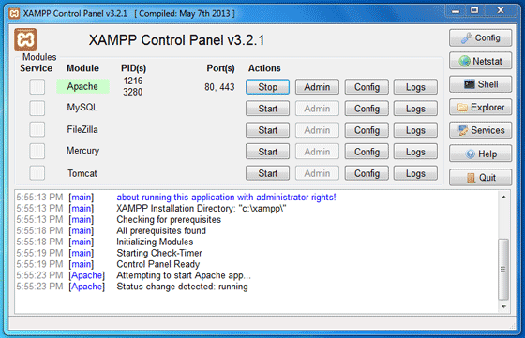
Task: Toggle the MySQL service checkbox
Action: point(37,108)
